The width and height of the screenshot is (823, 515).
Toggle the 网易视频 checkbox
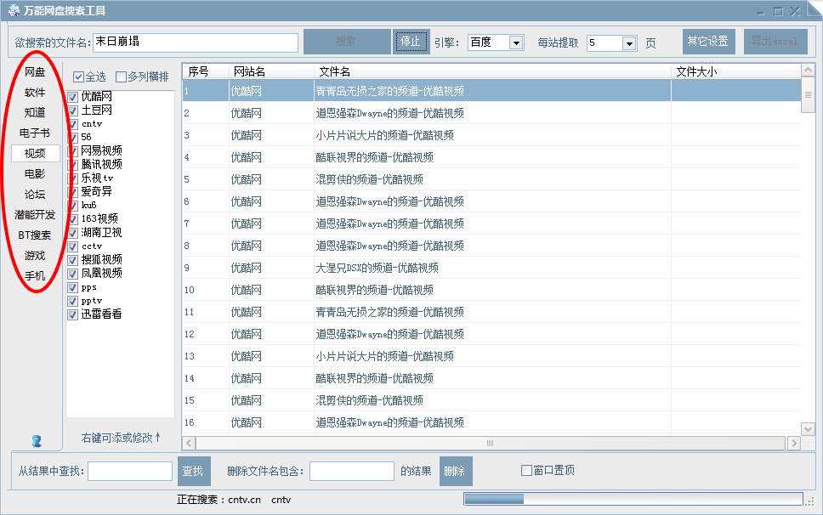(x=73, y=151)
